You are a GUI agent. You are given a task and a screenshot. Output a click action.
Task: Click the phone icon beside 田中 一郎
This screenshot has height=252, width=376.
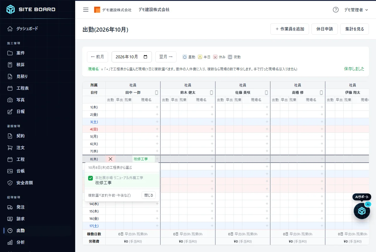(x=157, y=93)
